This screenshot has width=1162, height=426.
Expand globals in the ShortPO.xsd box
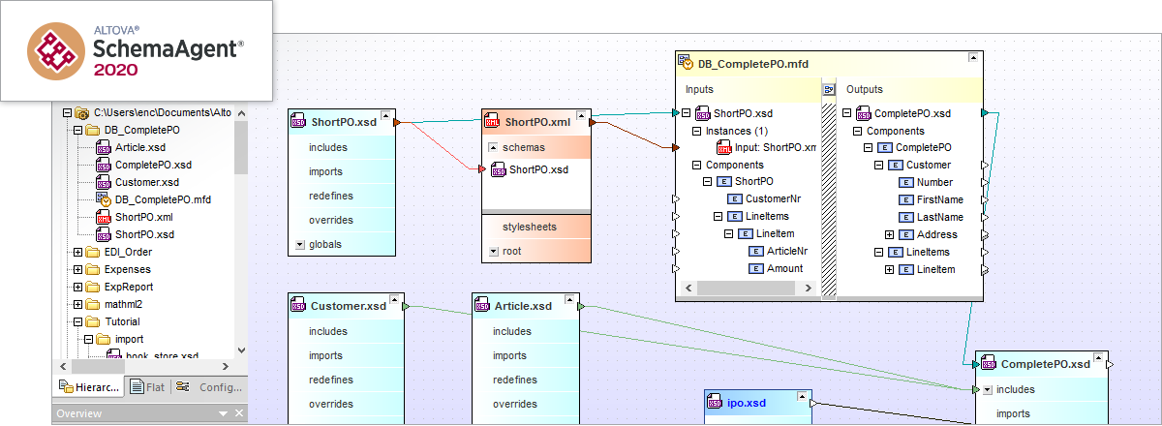tap(299, 245)
